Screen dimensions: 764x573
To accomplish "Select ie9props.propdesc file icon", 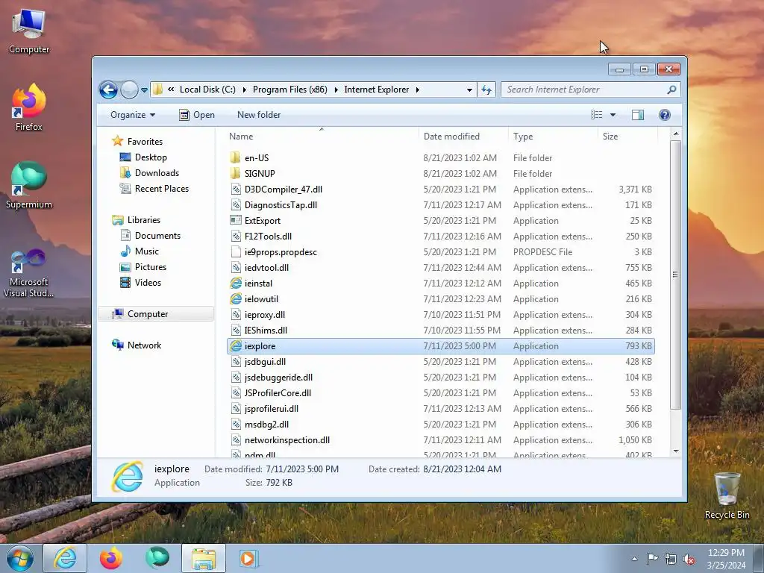I will coord(236,252).
